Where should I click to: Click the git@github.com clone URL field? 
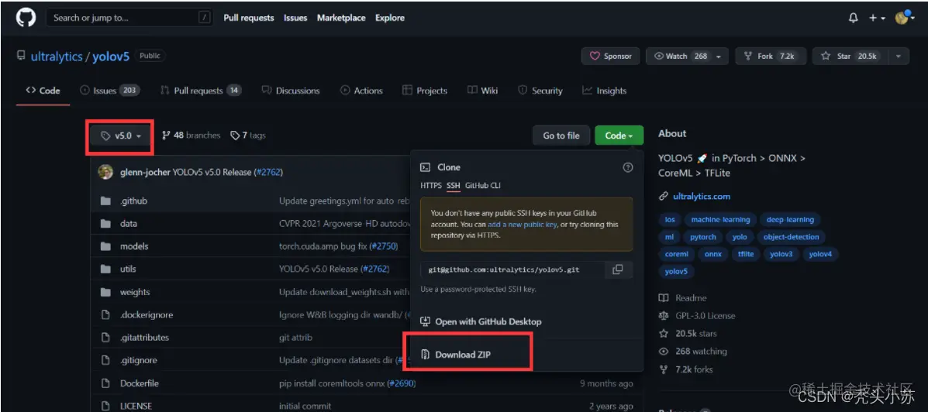coord(512,270)
